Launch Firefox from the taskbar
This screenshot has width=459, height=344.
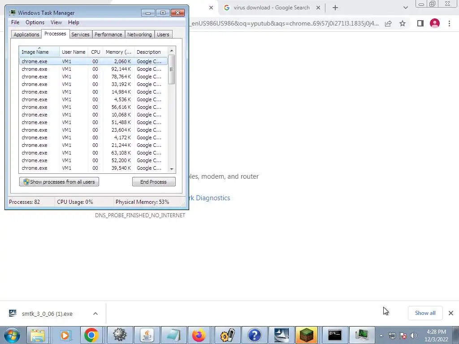pos(199,335)
